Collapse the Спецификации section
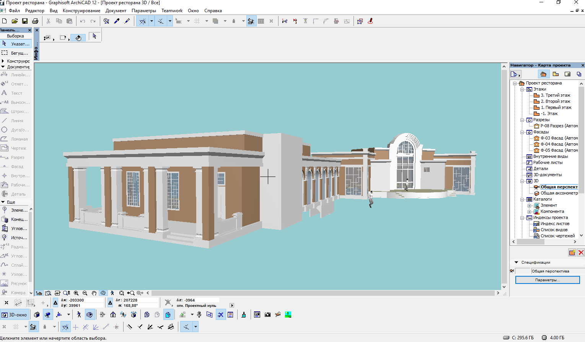Image resolution: width=585 pixels, height=342 pixels. (x=516, y=262)
